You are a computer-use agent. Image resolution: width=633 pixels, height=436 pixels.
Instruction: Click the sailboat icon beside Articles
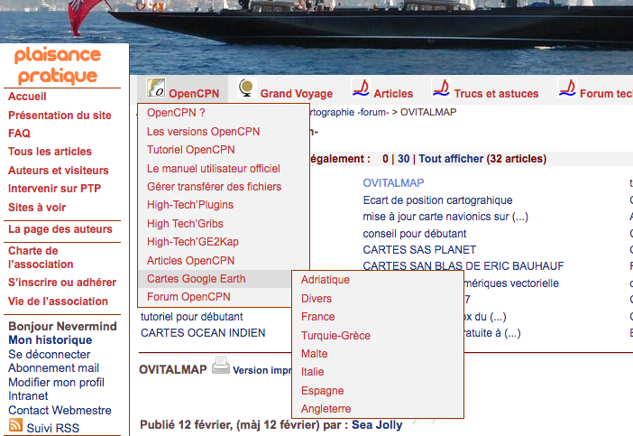tap(361, 88)
